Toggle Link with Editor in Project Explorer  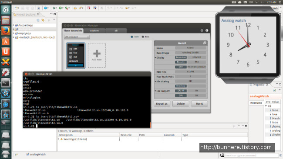[x=43, y=20]
